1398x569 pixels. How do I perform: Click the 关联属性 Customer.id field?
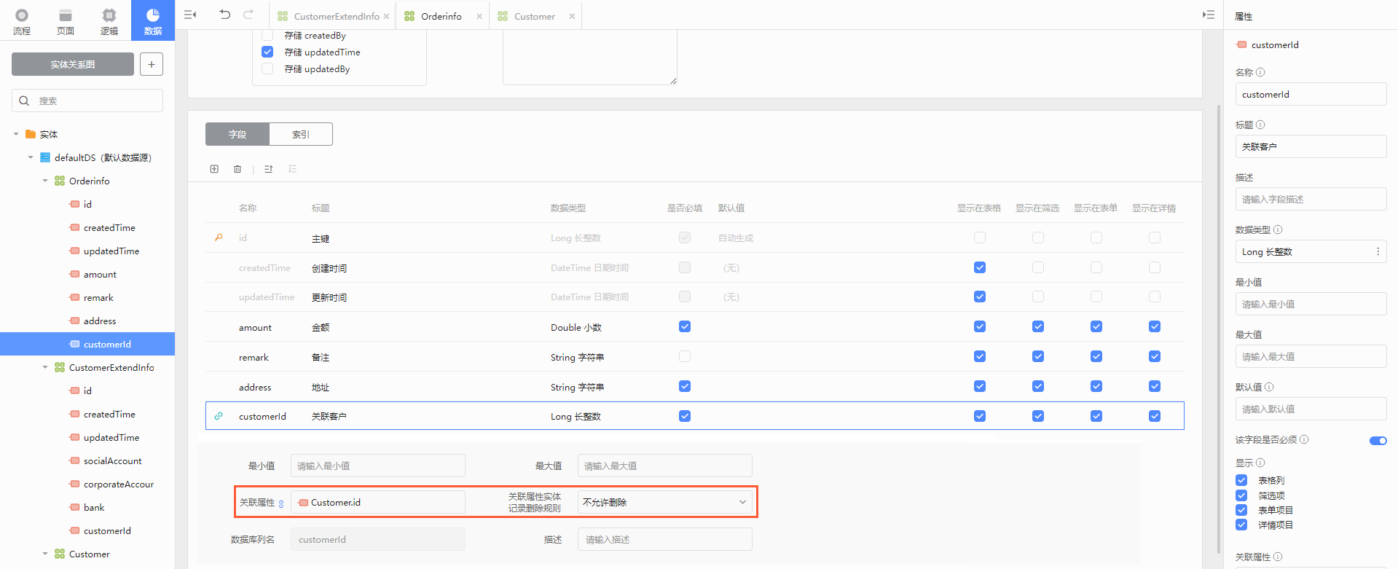tap(378, 502)
